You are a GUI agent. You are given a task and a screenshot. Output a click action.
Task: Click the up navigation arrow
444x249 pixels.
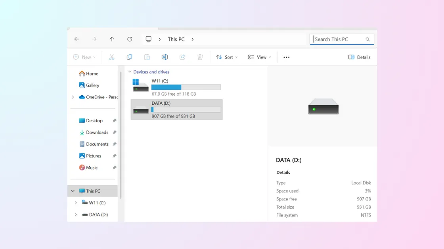[112, 39]
